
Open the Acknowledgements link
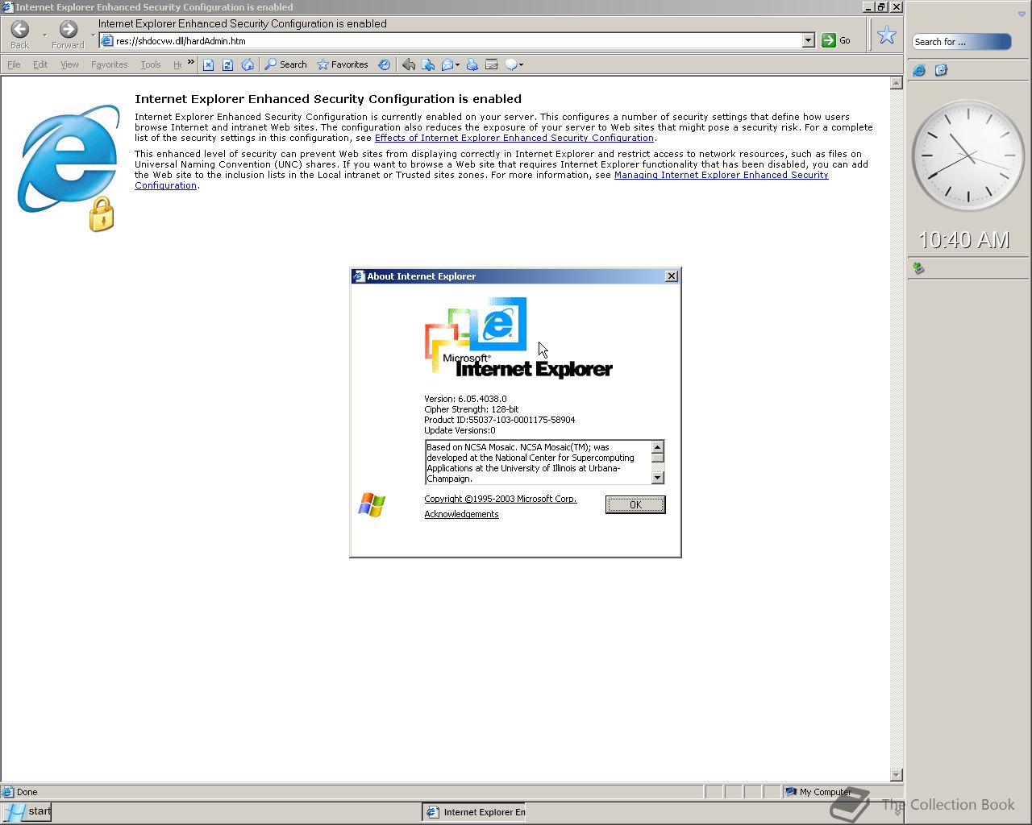click(x=461, y=514)
